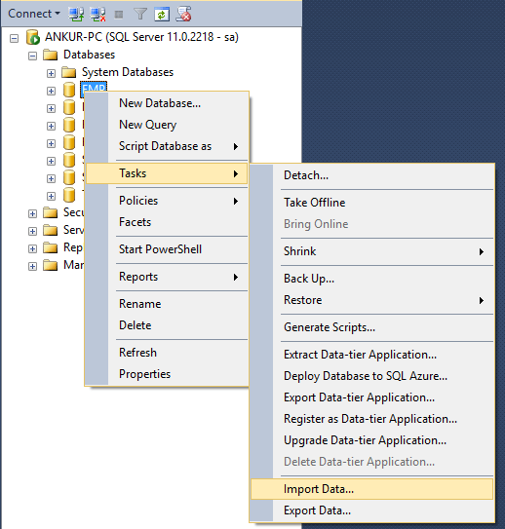The width and height of the screenshot is (505, 529).
Task: Choose Extract Data-tier Application...
Action: point(372,355)
